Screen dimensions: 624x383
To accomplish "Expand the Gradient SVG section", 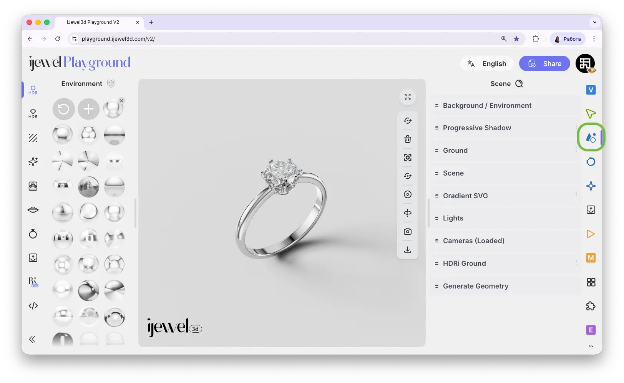I will coord(505,196).
